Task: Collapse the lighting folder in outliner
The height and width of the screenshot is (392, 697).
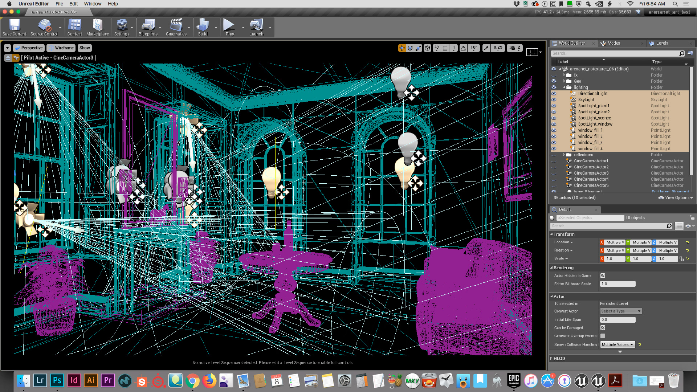Action: click(564, 87)
